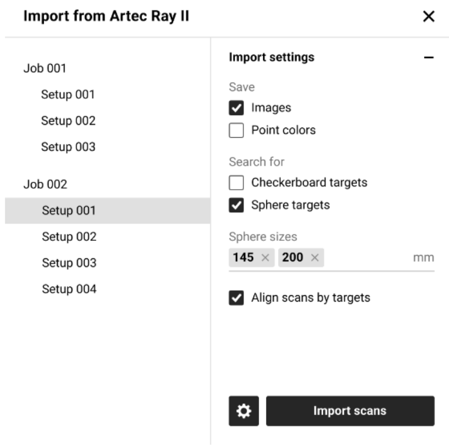Select Setup 002 under Job 001

68,121
